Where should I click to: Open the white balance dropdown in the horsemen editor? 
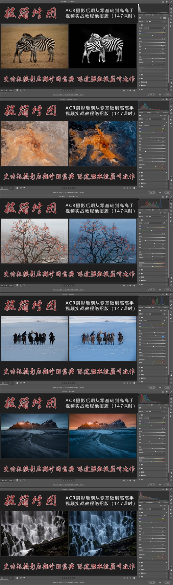[153, 321]
